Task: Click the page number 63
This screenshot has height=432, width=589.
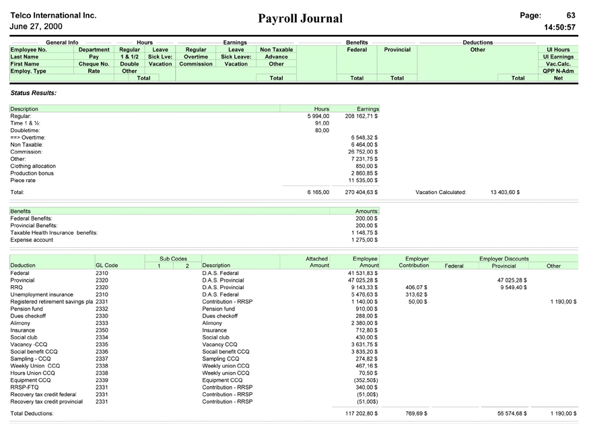Action: click(570, 15)
